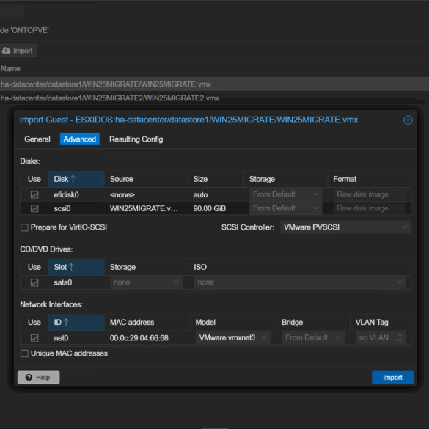This screenshot has width=429, height=429.
Task: Switch to the General tab
Action: [37, 139]
